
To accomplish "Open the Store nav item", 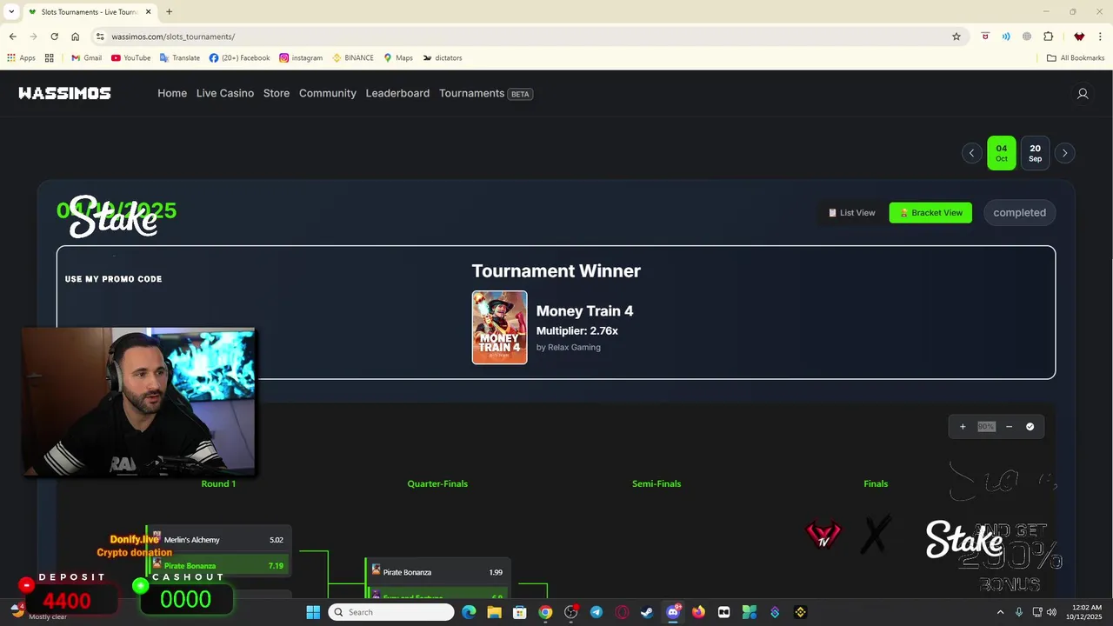I will 277,93.
